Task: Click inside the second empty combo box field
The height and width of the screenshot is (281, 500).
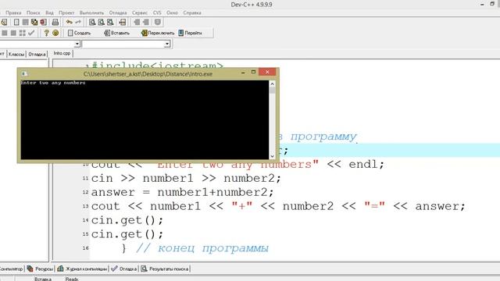Action: click(x=123, y=44)
